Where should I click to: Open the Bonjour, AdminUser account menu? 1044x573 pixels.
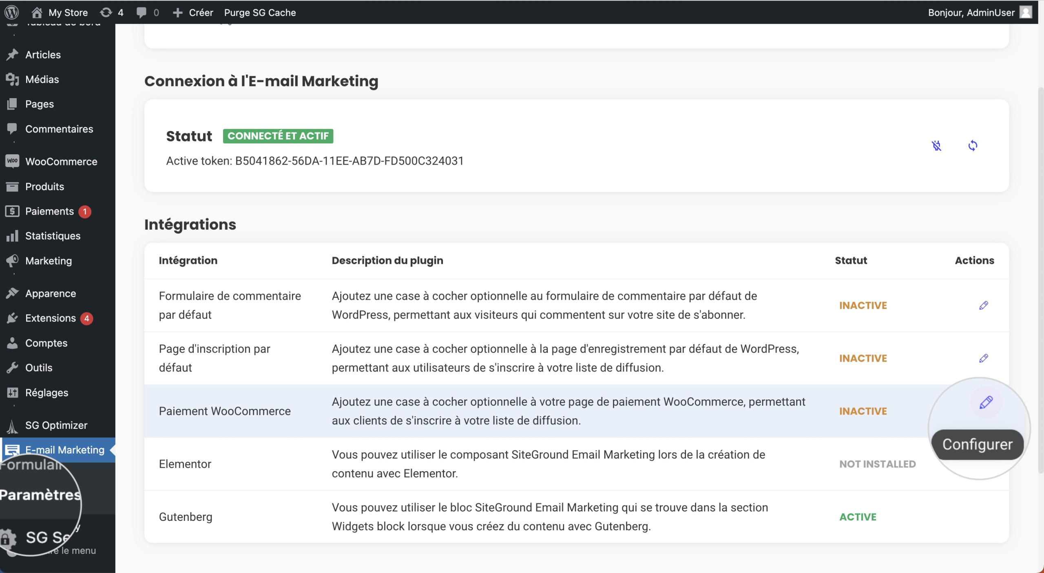[980, 12]
